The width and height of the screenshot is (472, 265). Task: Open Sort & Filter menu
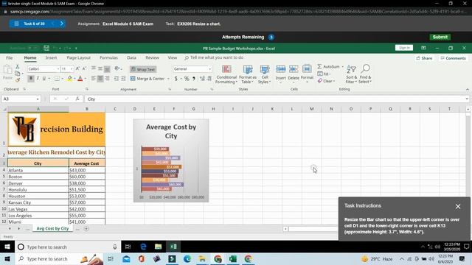tap(351, 74)
